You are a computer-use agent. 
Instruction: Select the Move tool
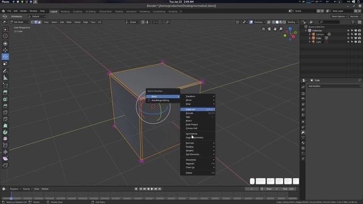pos(5,50)
